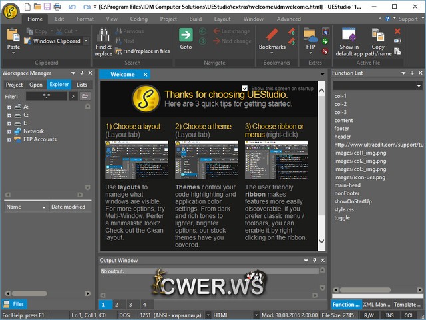Toggle INS insert mode in status bar
The width and height of the screenshot is (426, 320).
[389, 315]
